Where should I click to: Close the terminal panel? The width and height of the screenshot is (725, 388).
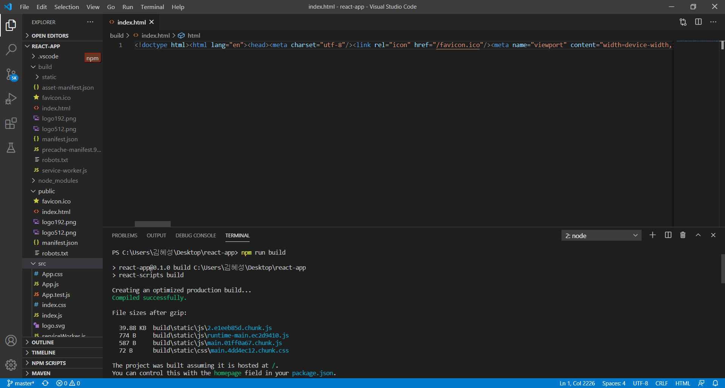pyautogui.click(x=713, y=235)
